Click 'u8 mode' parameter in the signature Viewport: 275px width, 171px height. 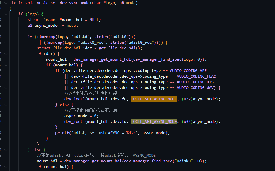(x=127, y=3)
